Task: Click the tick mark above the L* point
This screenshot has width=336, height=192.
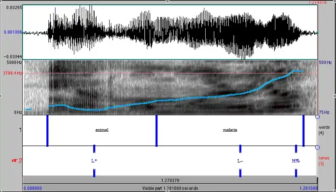Action: point(94,149)
